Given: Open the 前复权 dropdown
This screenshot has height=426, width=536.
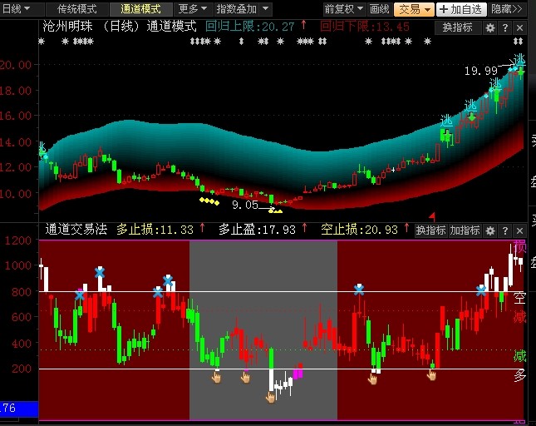Looking at the screenshot, I should pos(344,9).
